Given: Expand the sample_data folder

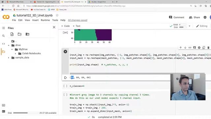Looking at the screenshot, I should 9,58.
